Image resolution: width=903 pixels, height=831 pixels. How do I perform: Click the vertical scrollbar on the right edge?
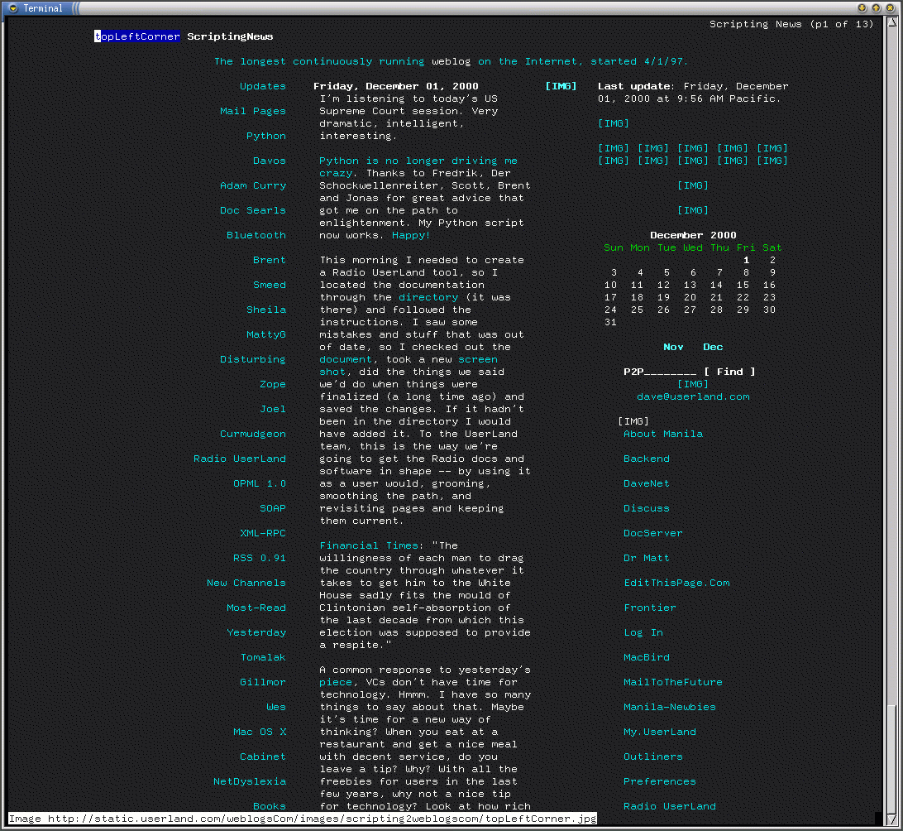(891, 414)
